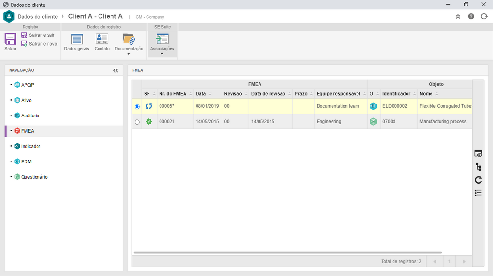
Task: Click Salvar e sair button
Action: tap(38, 35)
